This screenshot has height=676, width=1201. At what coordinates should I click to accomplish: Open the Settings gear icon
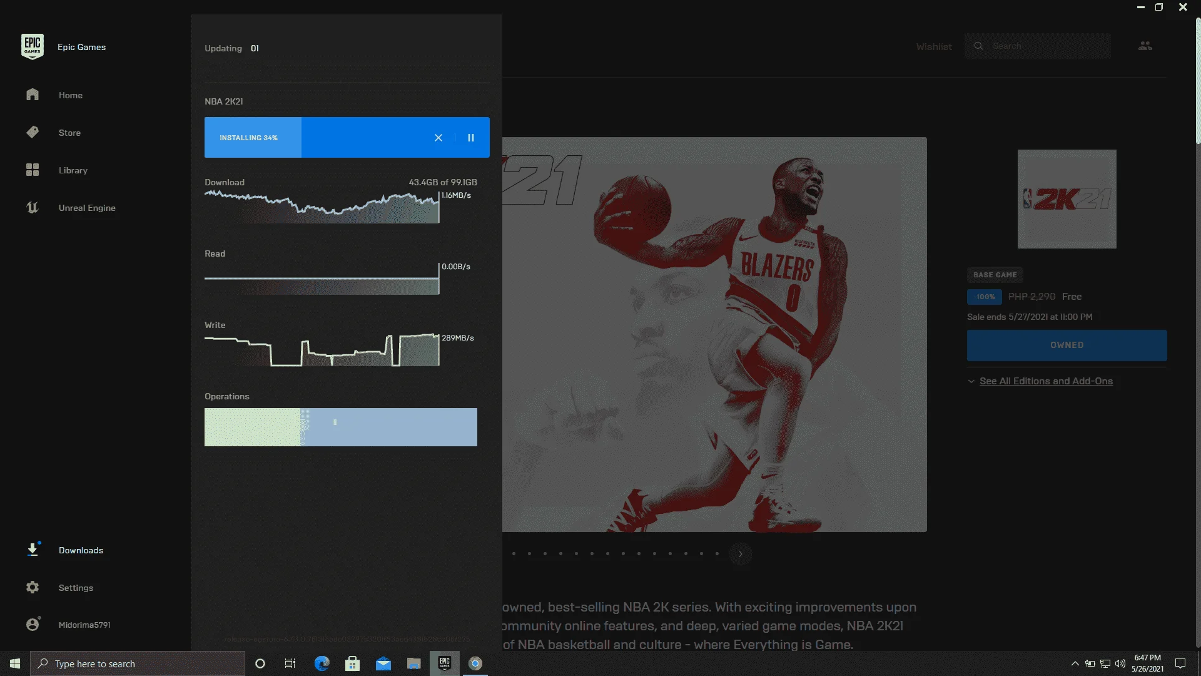(33, 587)
